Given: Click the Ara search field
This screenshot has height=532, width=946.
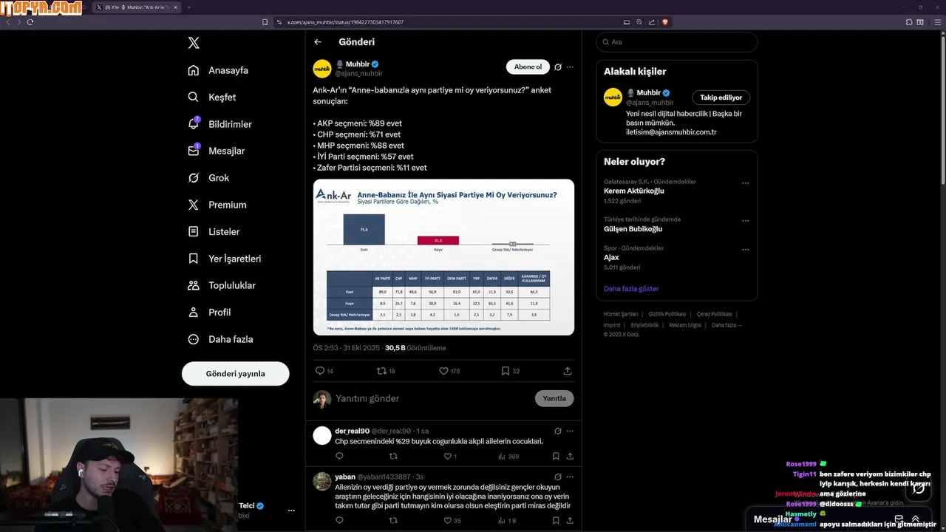Looking at the screenshot, I should [676, 42].
